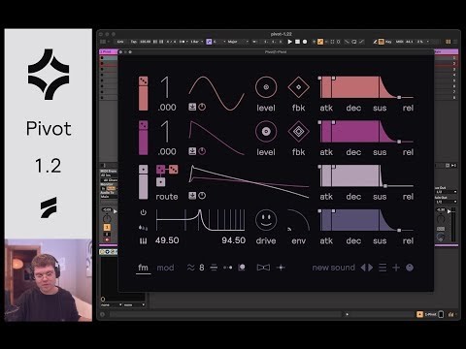Click the orange track activator button in the mixer
Viewport: 466px width, 349px height.
107,228
